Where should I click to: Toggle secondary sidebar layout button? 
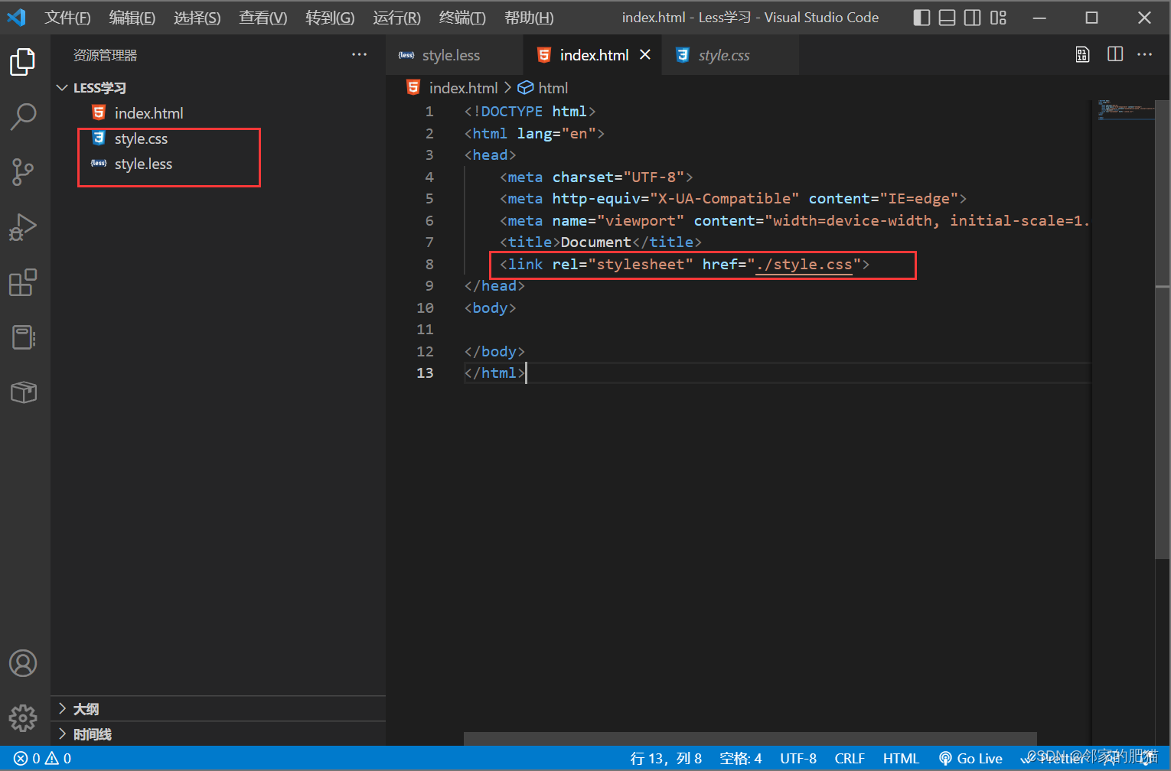pyautogui.click(x=972, y=18)
